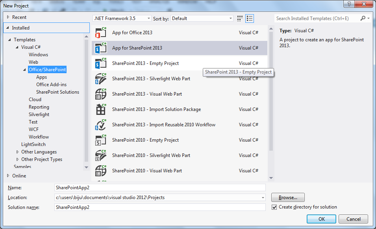Select the WCF template category
The height and width of the screenshot is (229, 376).
coord(33,129)
